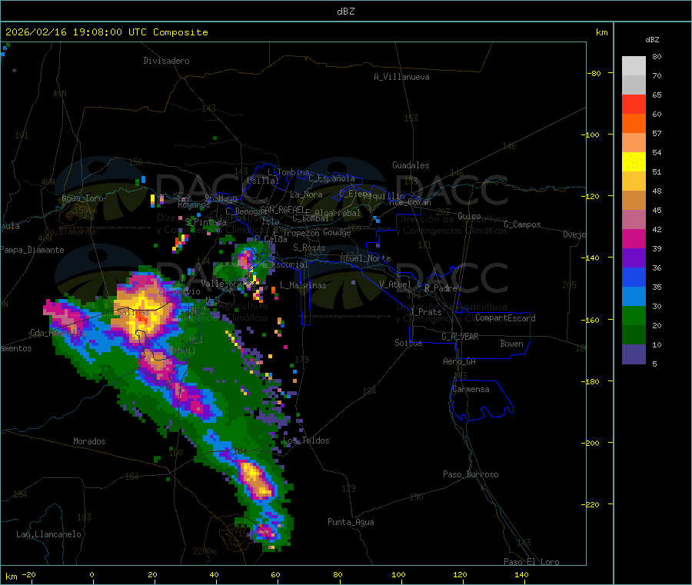Image resolution: width=692 pixels, height=585 pixels.
Task: Click the 'Nihuil' location label
Action: [x=181, y=351]
